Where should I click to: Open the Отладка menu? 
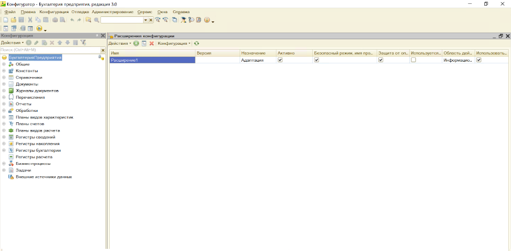point(80,11)
